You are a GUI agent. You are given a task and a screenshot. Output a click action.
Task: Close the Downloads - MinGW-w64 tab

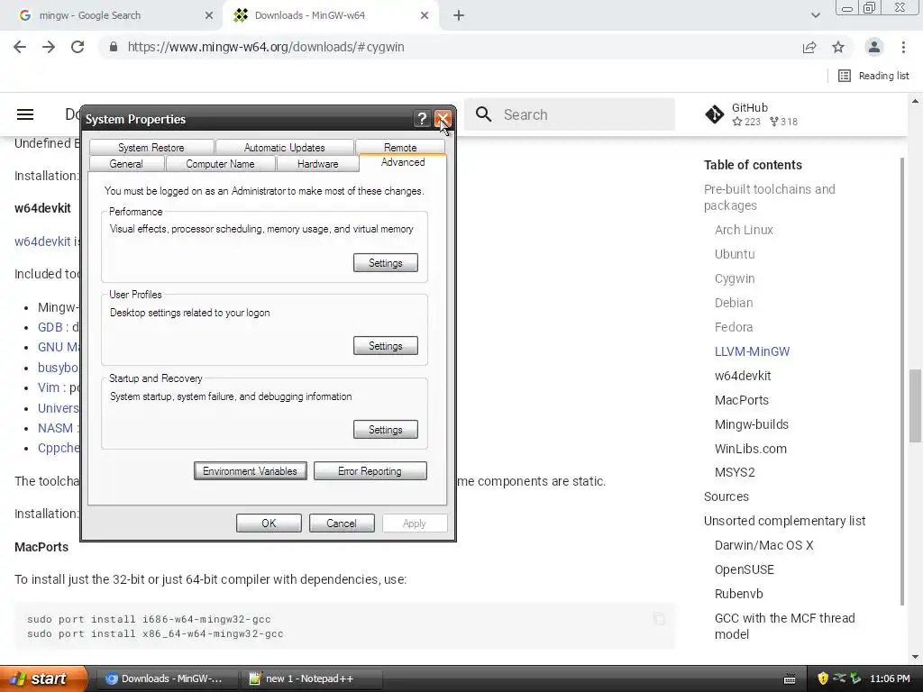pyautogui.click(x=425, y=15)
